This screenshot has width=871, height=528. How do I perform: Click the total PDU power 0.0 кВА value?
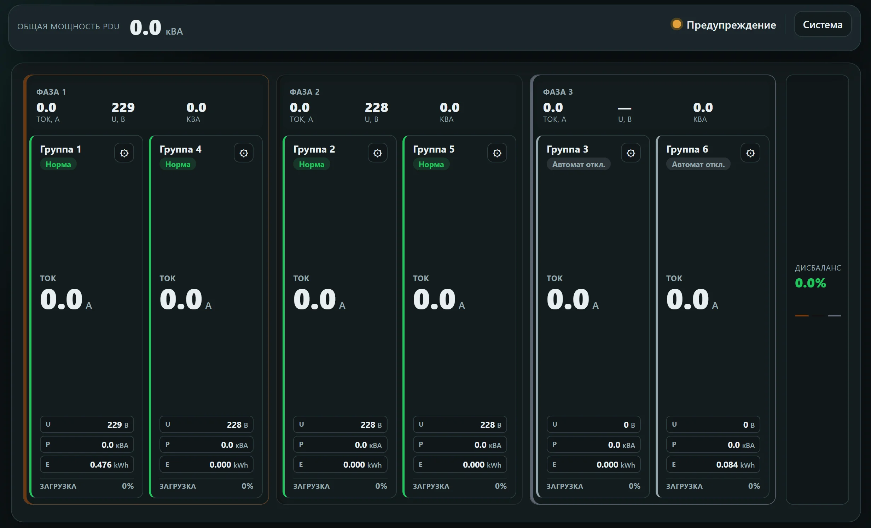point(156,28)
